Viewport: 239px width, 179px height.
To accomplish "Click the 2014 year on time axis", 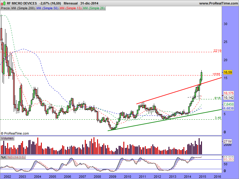I will pos(188,177).
